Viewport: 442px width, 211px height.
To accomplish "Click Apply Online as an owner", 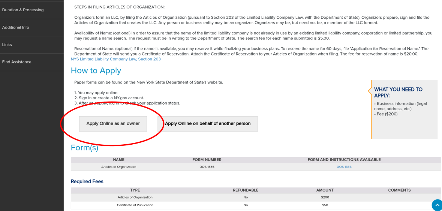I will pos(113,124).
